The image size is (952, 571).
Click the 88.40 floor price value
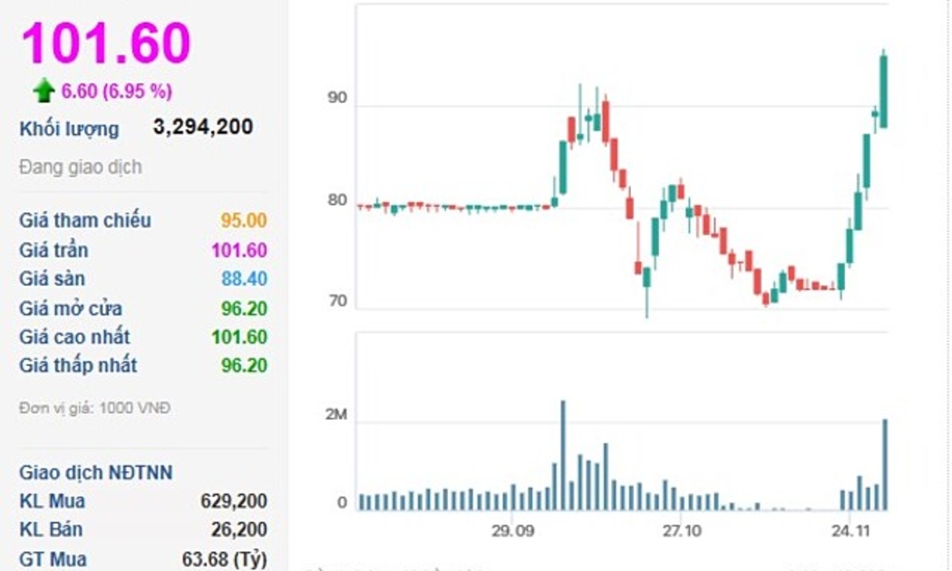coord(244,278)
